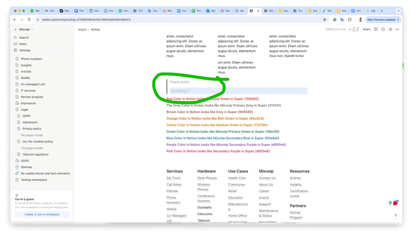Switch to the Chat browser tab
Screen dimensions: 413x237
click(109, 11)
